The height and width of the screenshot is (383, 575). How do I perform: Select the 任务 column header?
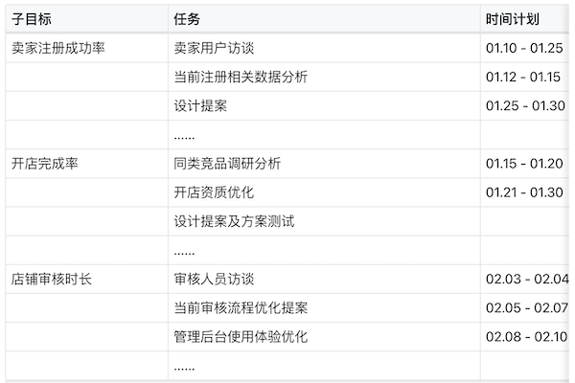188,19
